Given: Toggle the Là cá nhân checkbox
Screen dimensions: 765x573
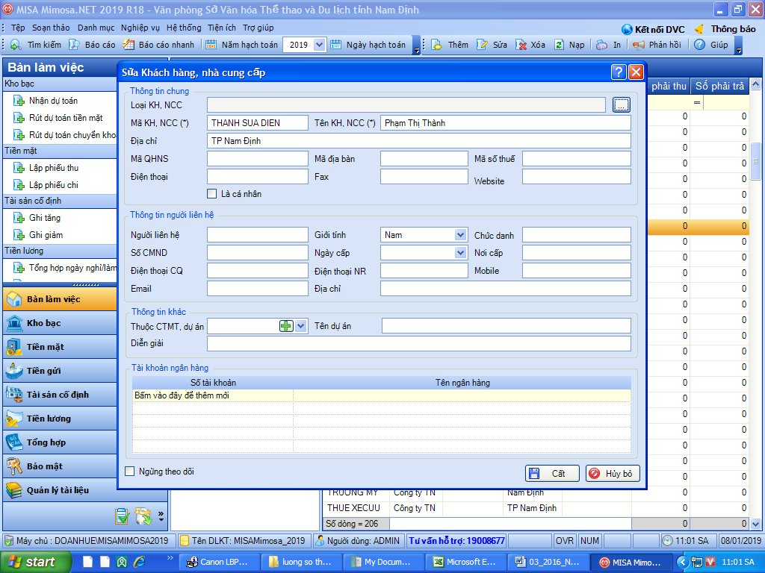Looking at the screenshot, I should pos(212,194).
